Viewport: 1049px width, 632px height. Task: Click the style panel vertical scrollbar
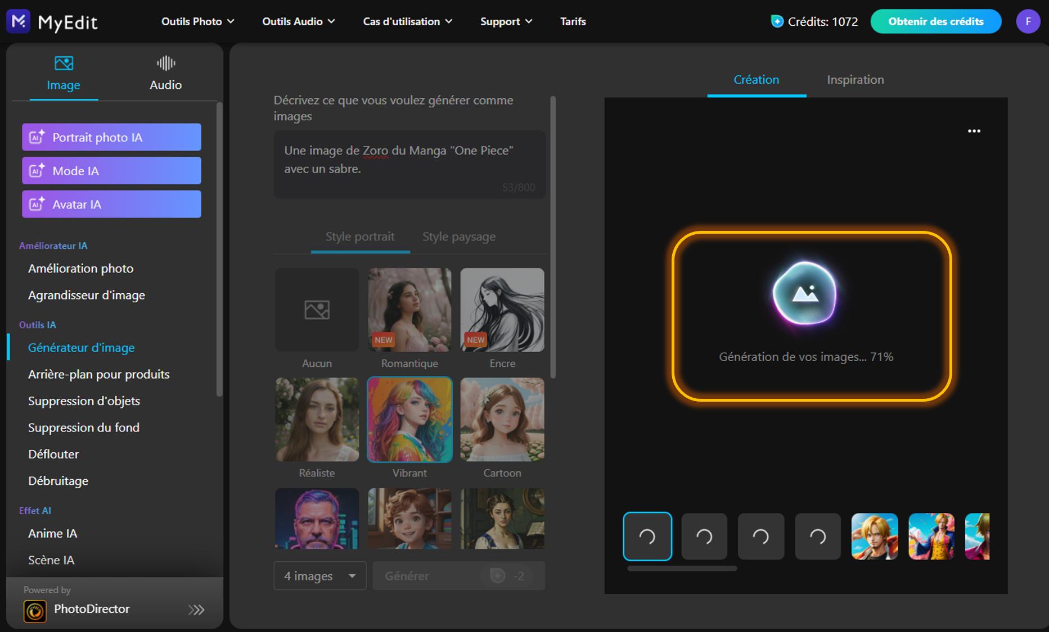tap(553, 238)
